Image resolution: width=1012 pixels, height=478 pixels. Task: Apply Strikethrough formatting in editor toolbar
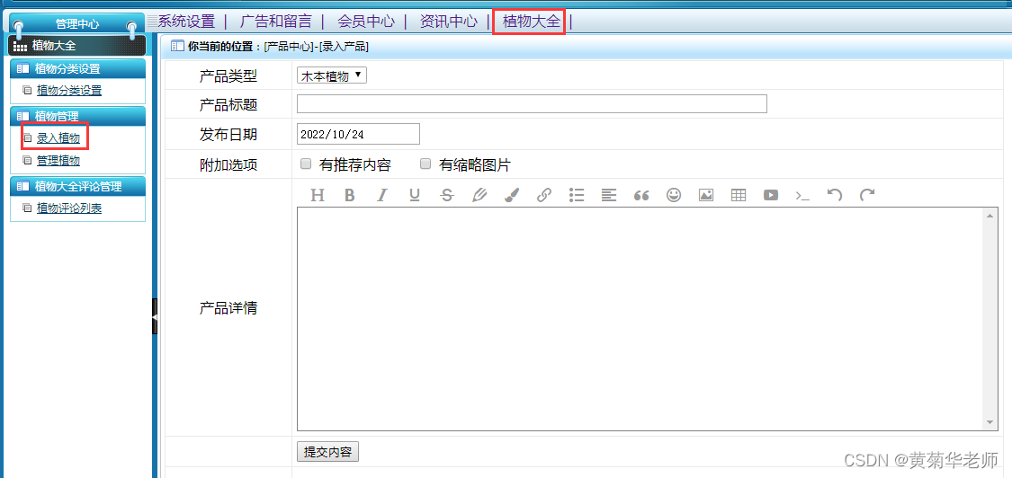pos(446,195)
